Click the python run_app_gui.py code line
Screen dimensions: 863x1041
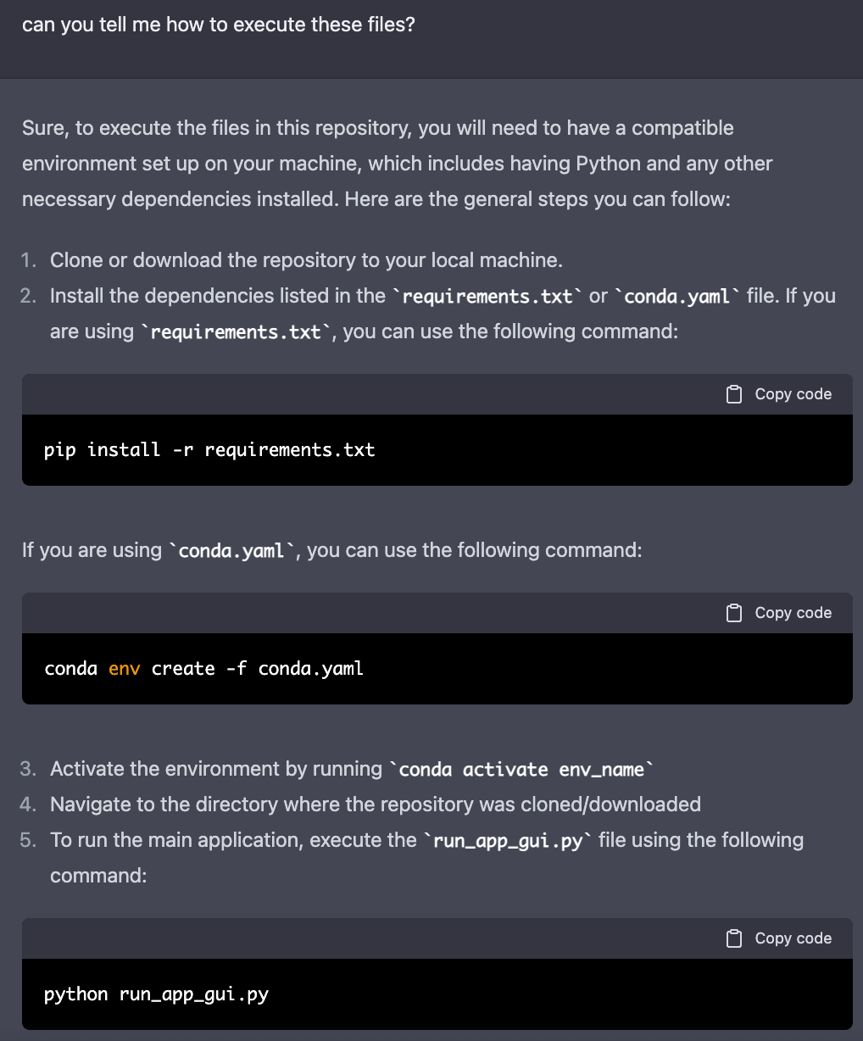coord(156,994)
